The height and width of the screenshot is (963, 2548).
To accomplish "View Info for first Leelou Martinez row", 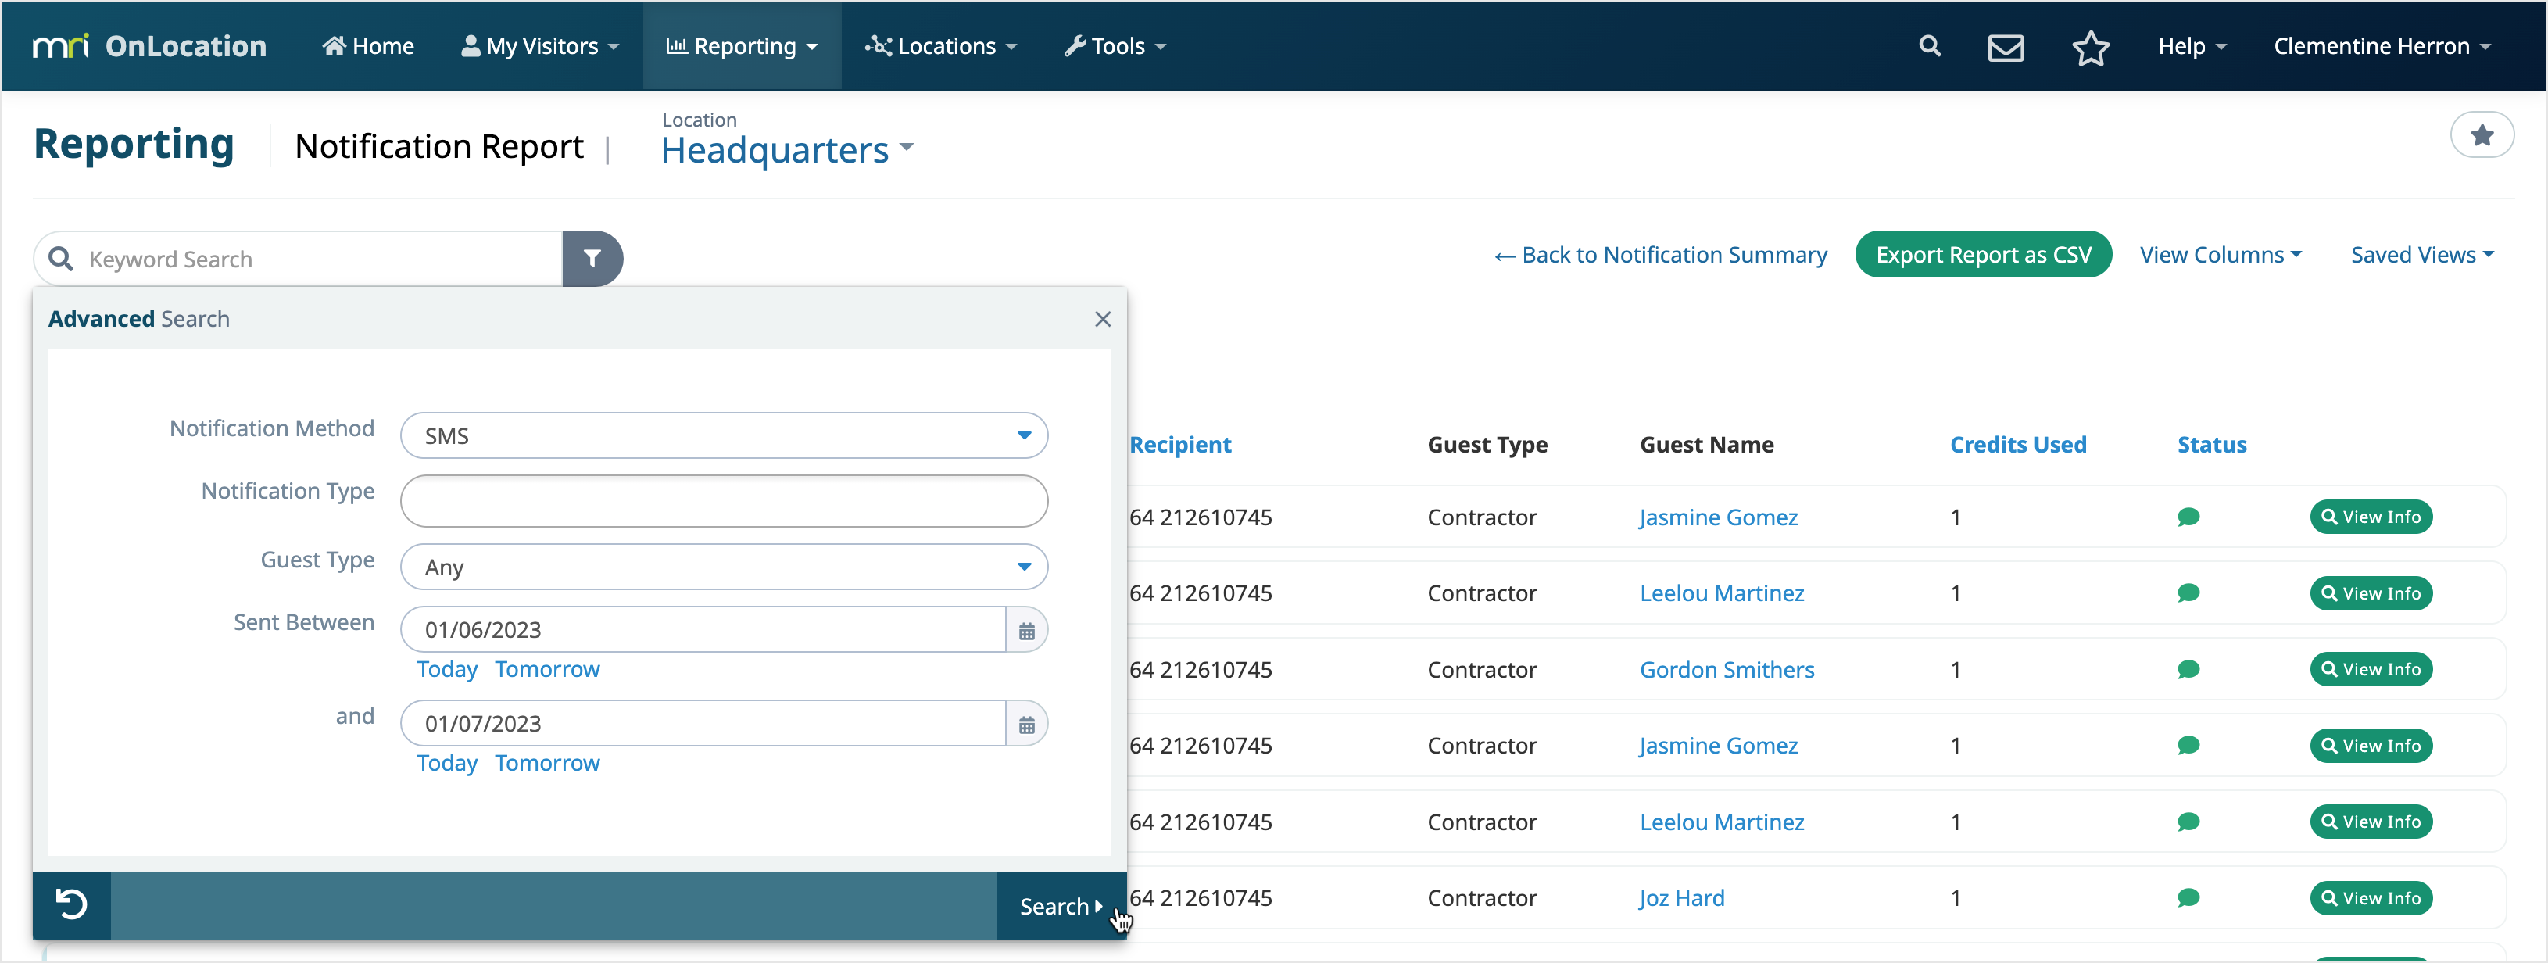I will [2370, 593].
